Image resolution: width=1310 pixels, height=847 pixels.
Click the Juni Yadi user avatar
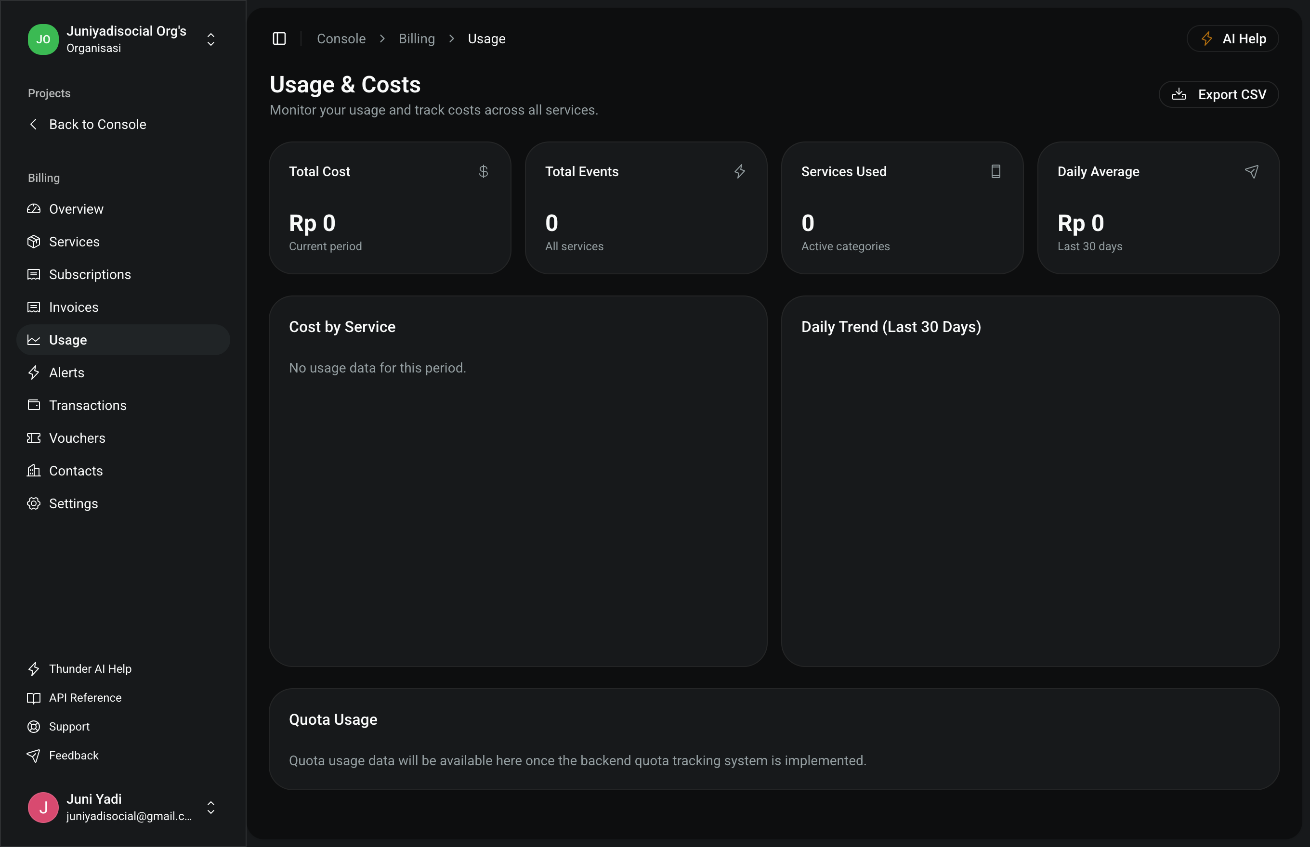coord(43,807)
